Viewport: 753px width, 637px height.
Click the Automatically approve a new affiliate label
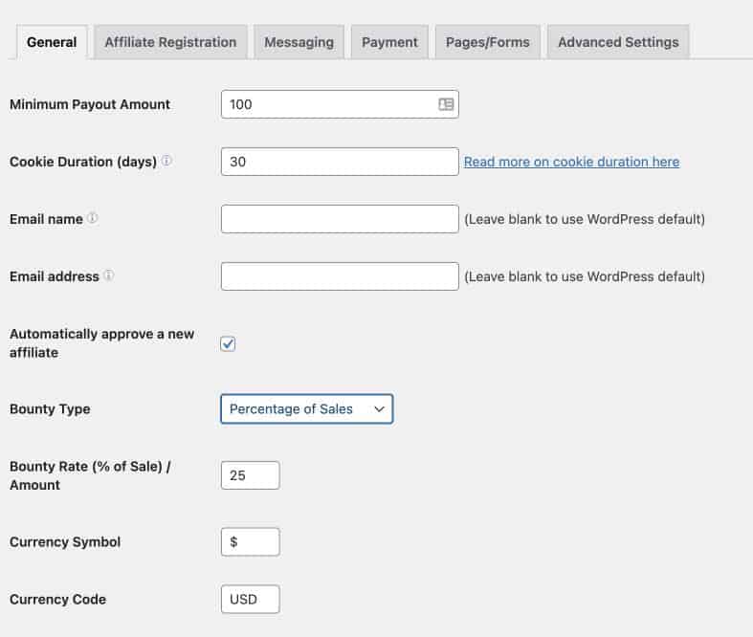(x=101, y=343)
